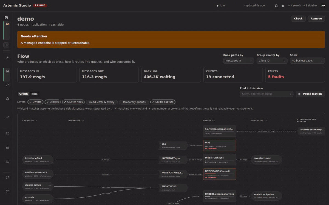Toggle the Diverts layer chip
Image resolution: width=329 pixels, height=205 pixels.
(x=35, y=102)
